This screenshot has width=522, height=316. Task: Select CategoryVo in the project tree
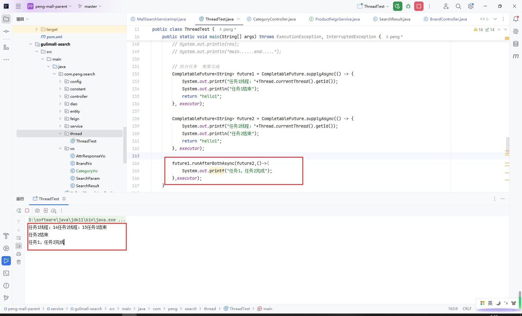point(84,171)
